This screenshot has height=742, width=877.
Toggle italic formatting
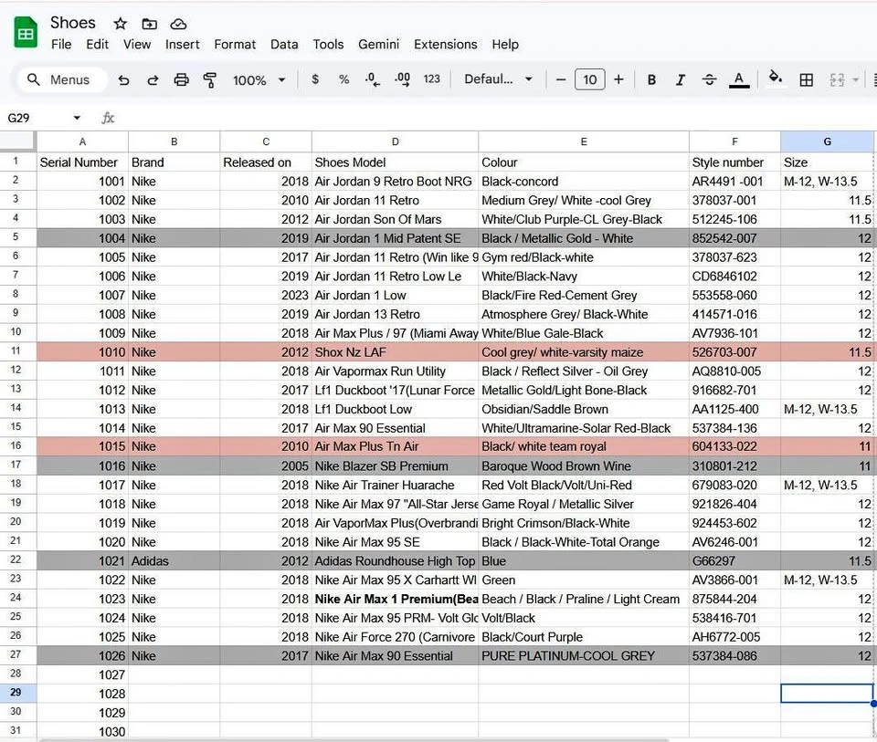click(x=680, y=80)
